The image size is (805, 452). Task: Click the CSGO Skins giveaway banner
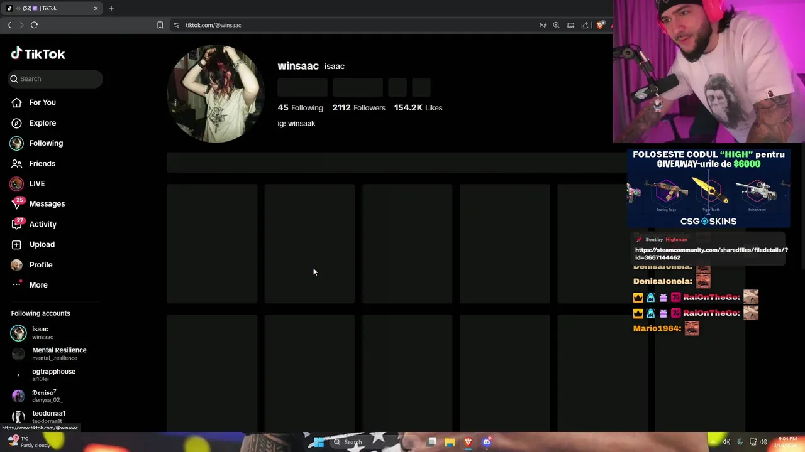coord(708,188)
